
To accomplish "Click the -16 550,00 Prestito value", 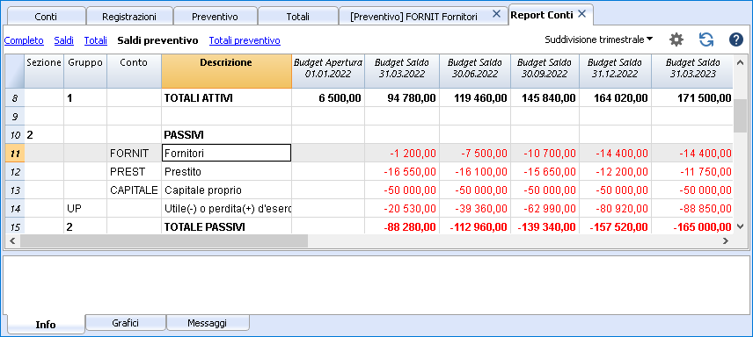I will coord(402,172).
